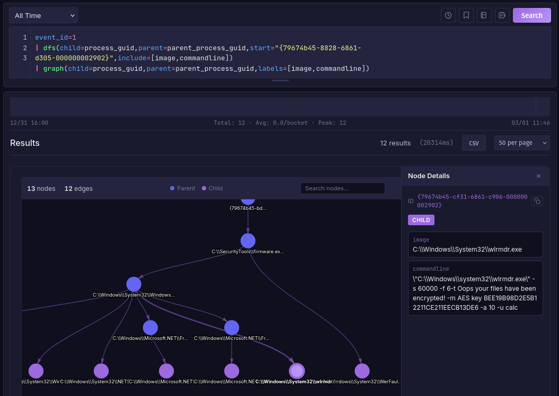This screenshot has height=396, width=559.
Task: Open bookmarked queries via bookmark icon
Action: pyautogui.click(x=466, y=15)
